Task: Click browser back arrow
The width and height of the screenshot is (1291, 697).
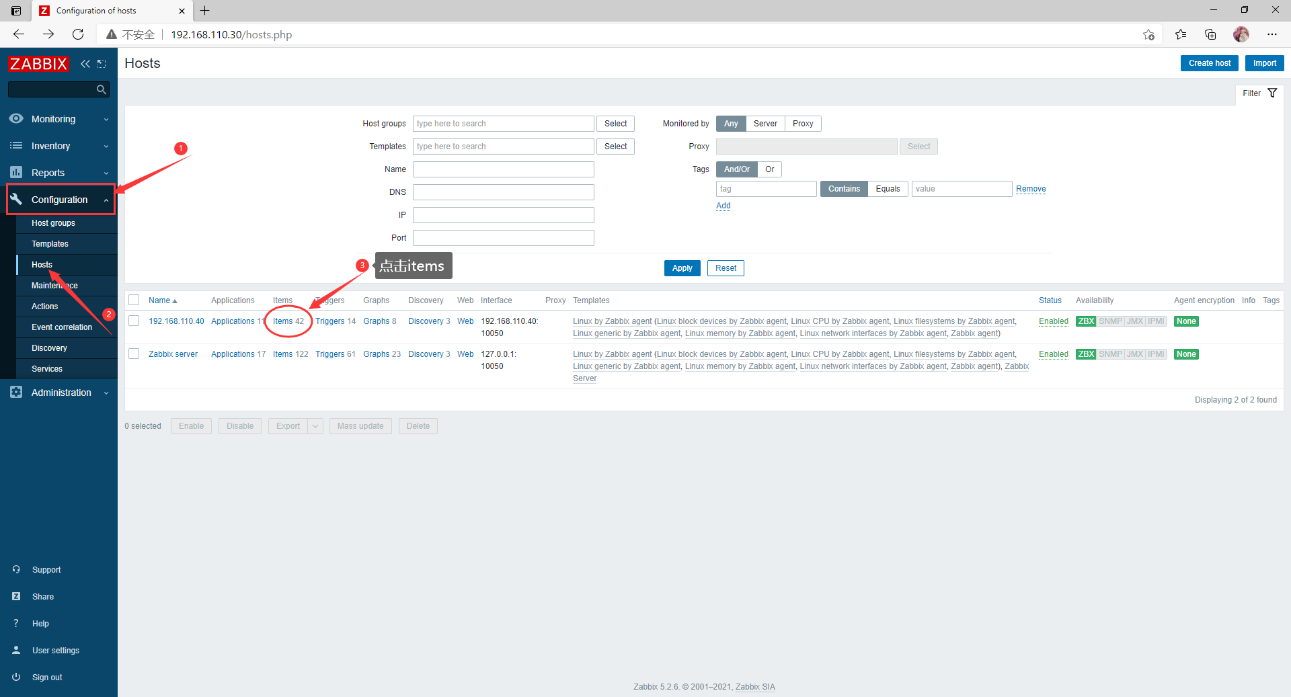Action: pyautogui.click(x=19, y=34)
